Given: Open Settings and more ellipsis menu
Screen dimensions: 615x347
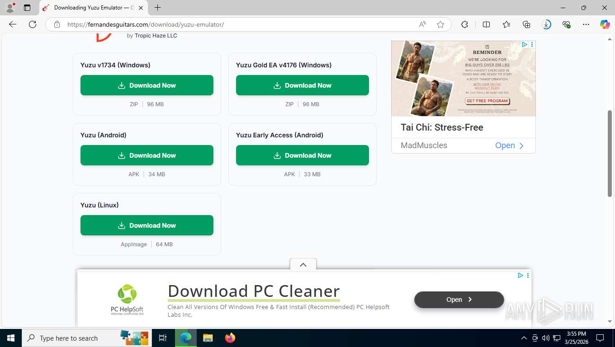Looking at the screenshot, I should (586, 24).
